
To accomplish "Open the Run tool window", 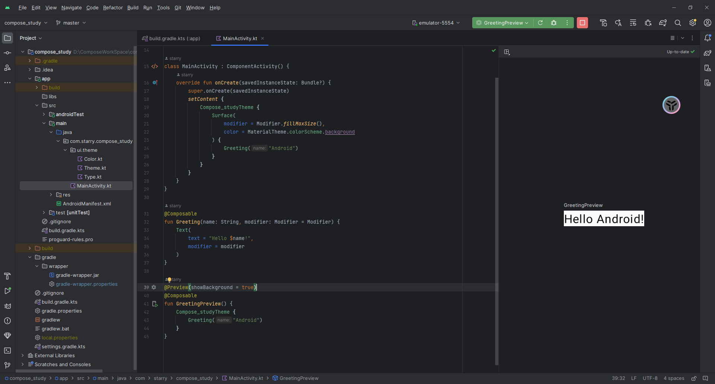I will coord(7,291).
